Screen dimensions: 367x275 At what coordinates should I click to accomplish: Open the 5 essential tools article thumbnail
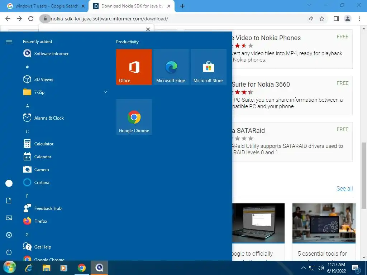[x=324, y=223]
